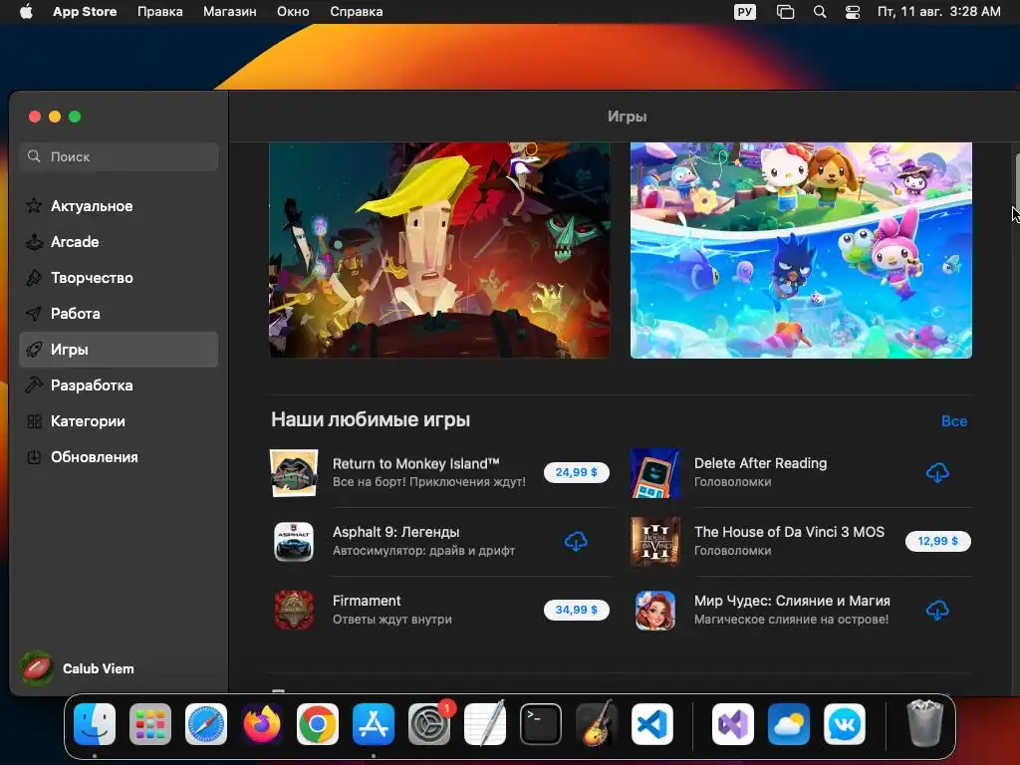Open the Firmament title text
This screenshot has width=1020, height=765.
point(367,601)
